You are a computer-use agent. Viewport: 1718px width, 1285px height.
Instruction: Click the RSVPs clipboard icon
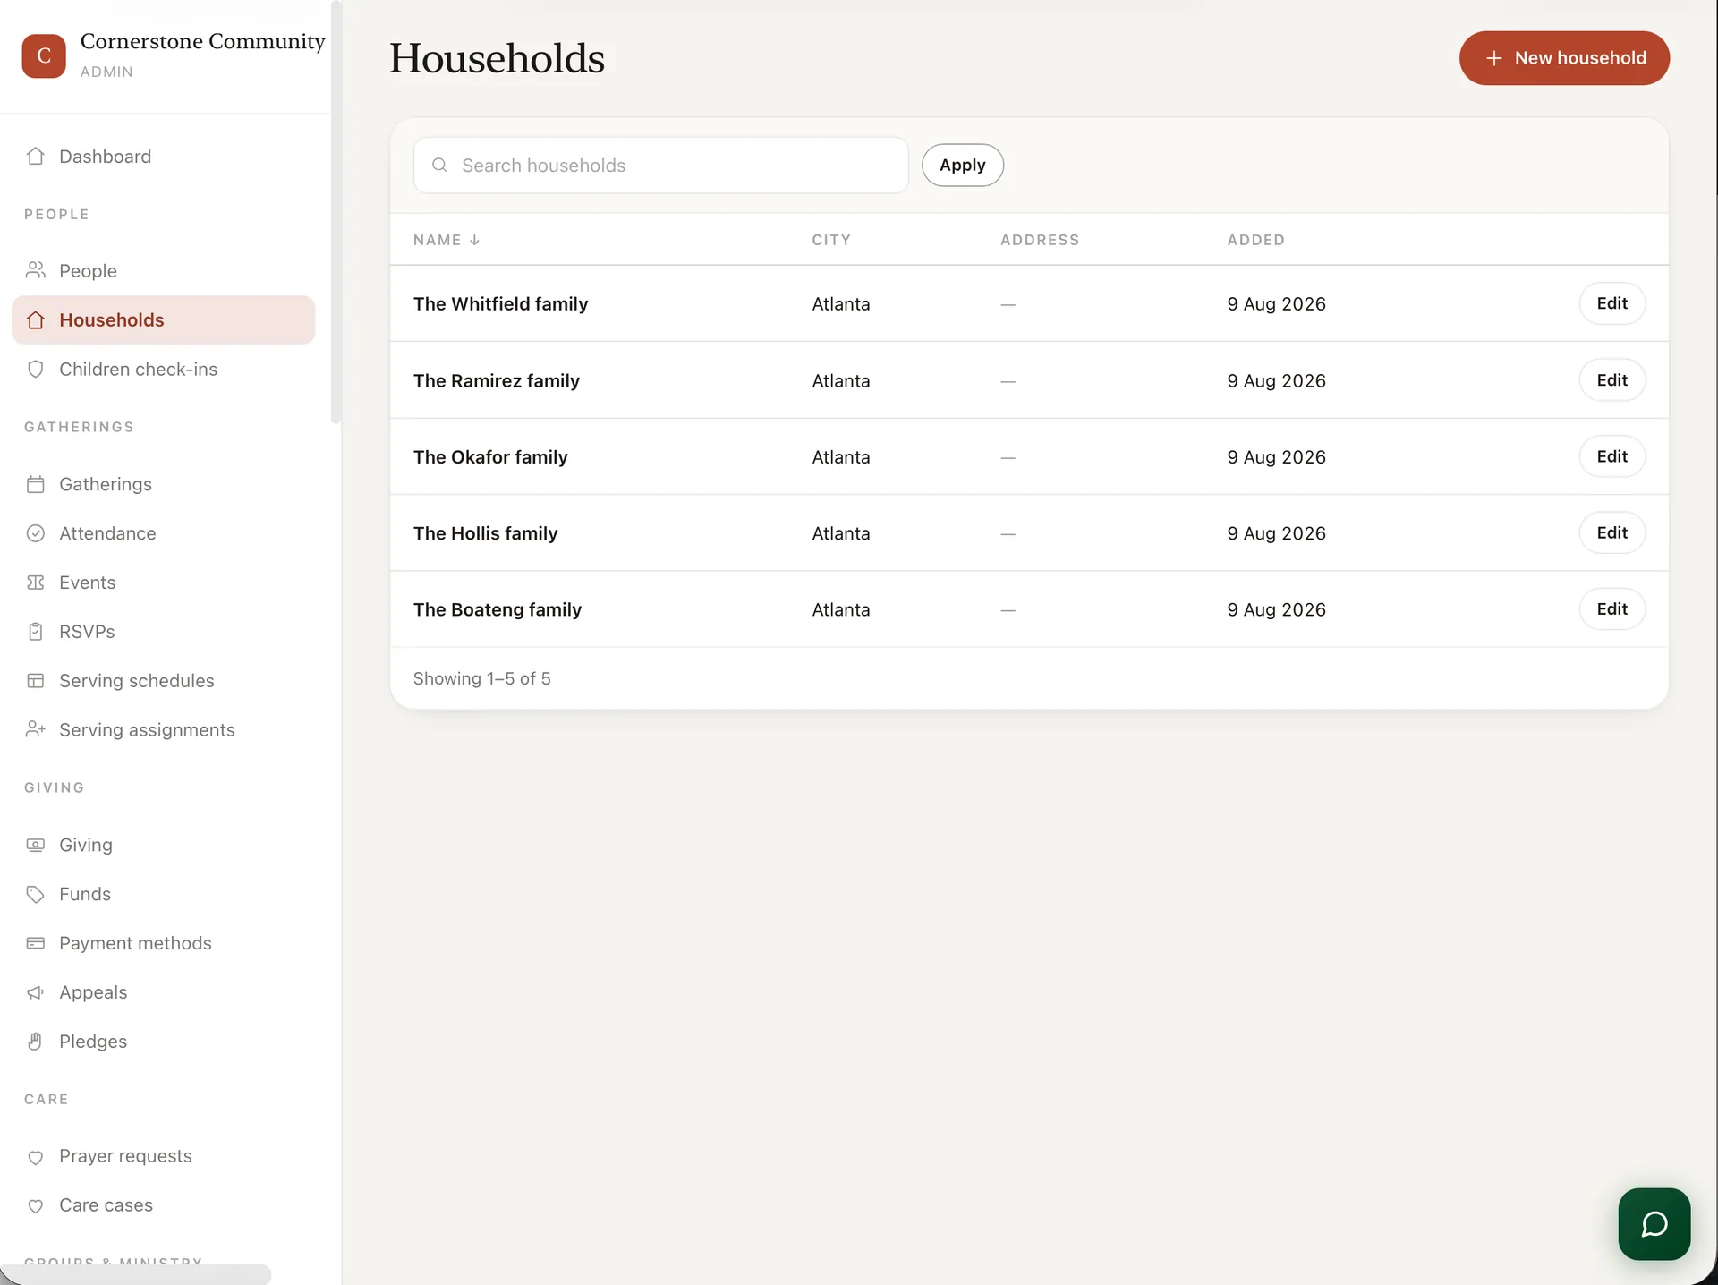pyautogui.click(x=36, y=632)
